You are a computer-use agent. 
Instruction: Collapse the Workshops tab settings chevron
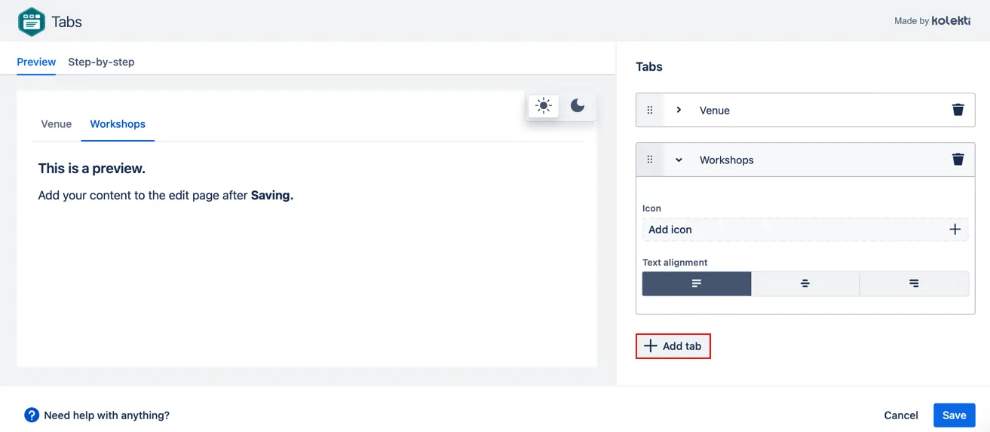coord(679,160)
